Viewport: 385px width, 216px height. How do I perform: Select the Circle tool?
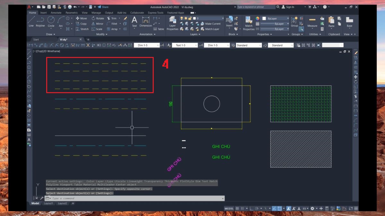click(x=51, y=21)
